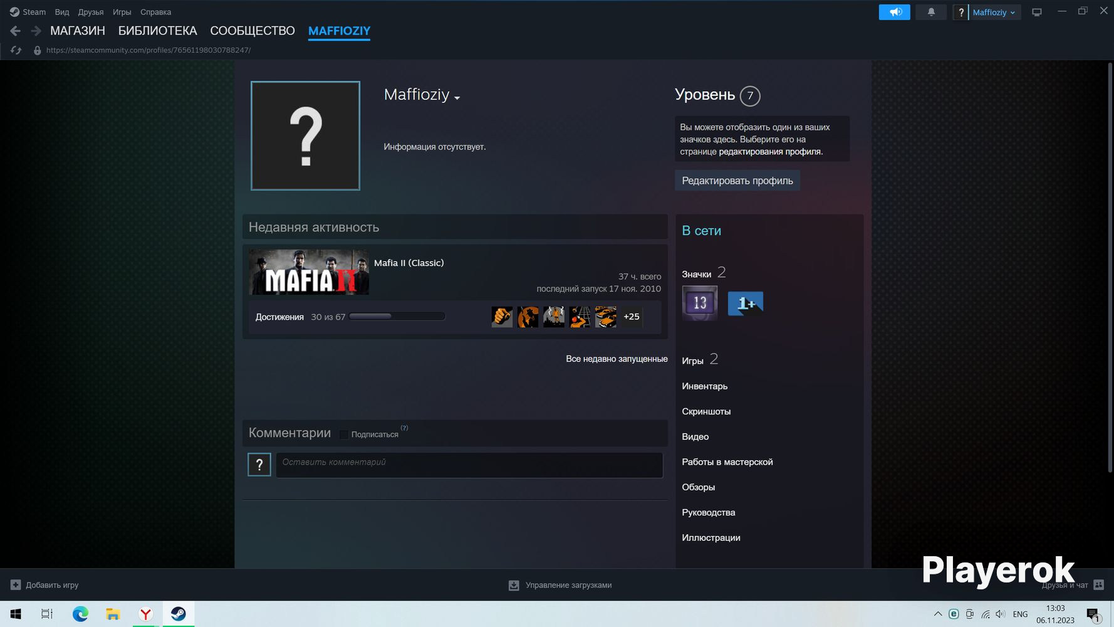Image resolution: width=1114 pixels, height=627 pixels.
Task: Click the large profile avatar picture
Action: pos(305,135)
